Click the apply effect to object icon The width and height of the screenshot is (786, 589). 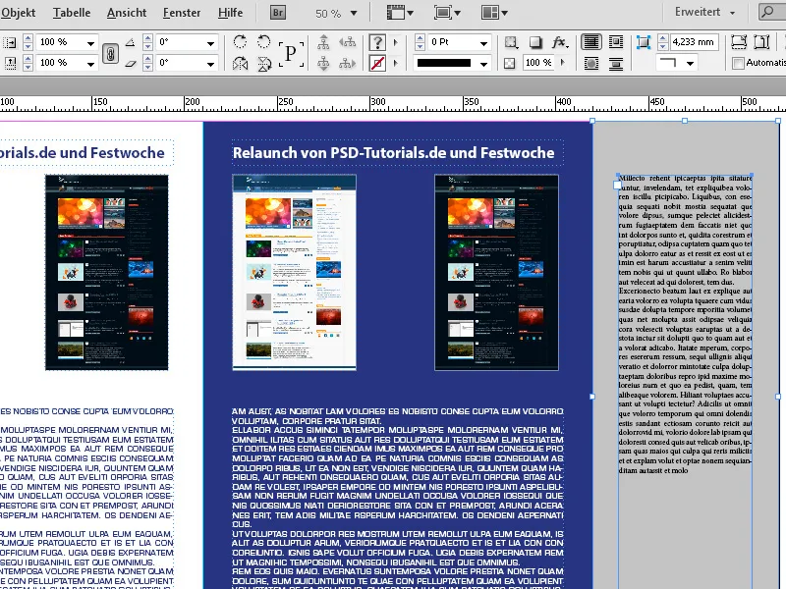coord(511,42)
